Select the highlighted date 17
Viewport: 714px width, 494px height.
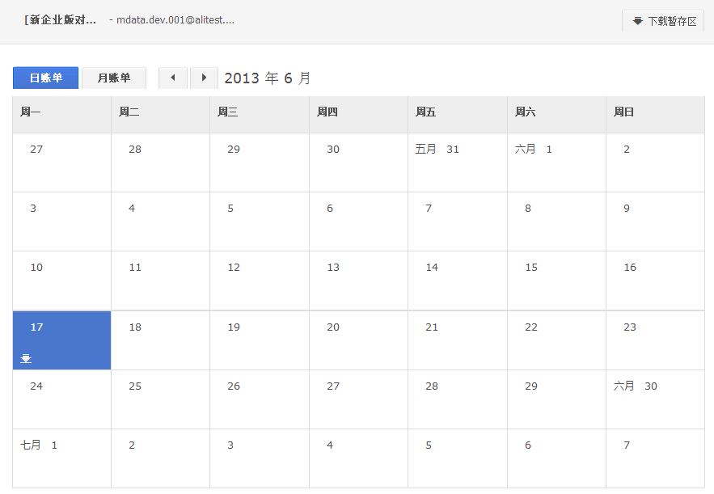point(62,340)
